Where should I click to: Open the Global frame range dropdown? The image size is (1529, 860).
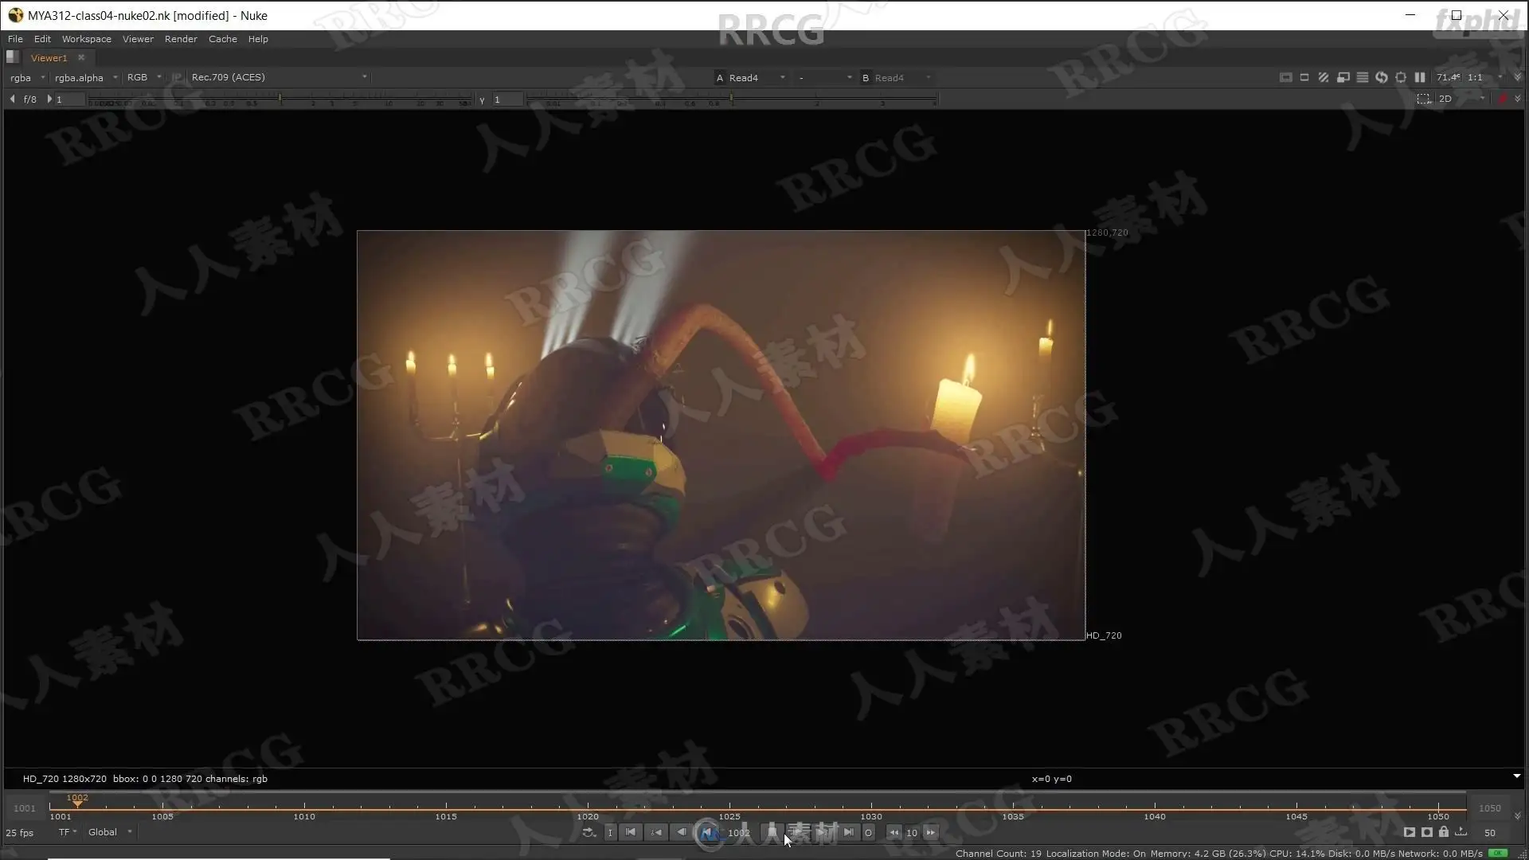[x=110, y=832]
